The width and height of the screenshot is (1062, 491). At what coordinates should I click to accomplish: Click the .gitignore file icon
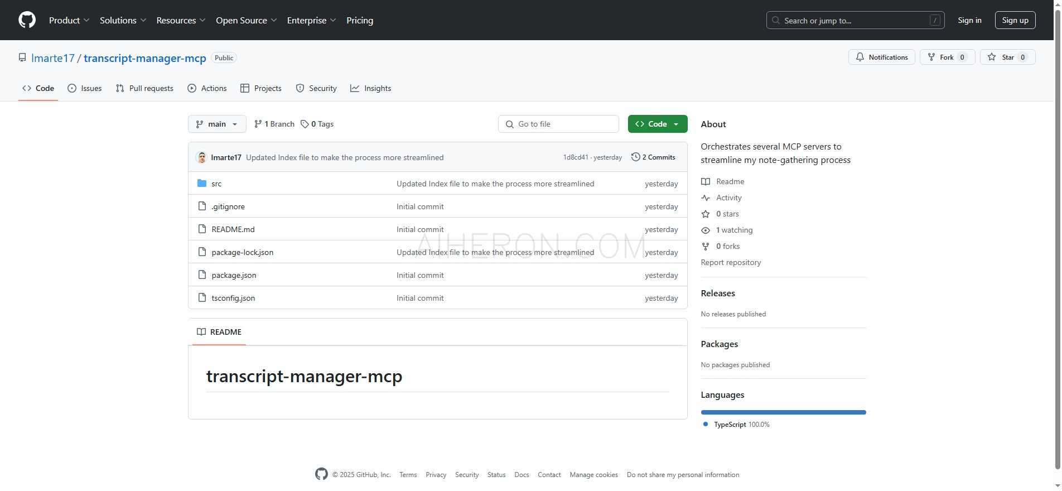pos(202,206)
